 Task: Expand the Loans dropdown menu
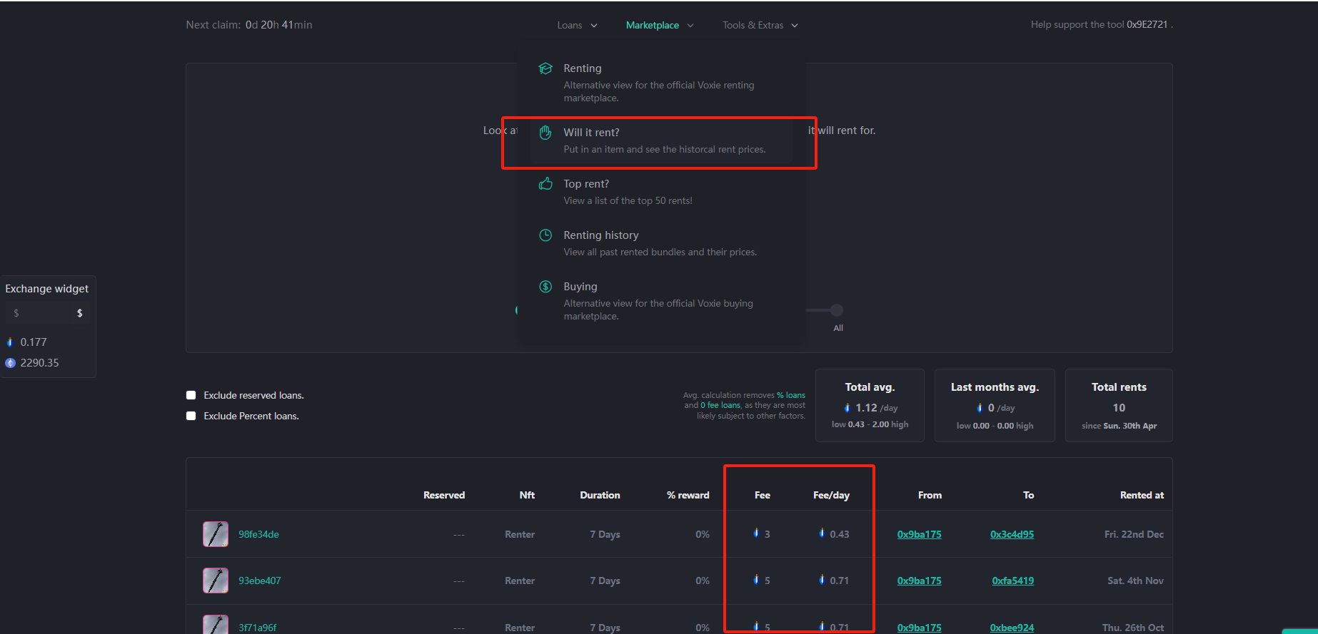[x=577, y=25]
